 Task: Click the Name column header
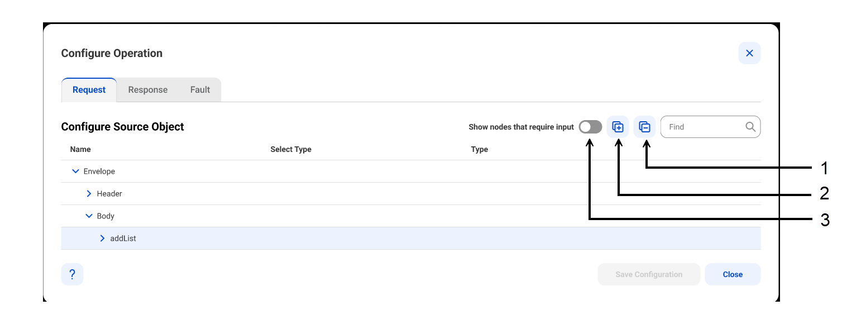(x=80, y=149)
